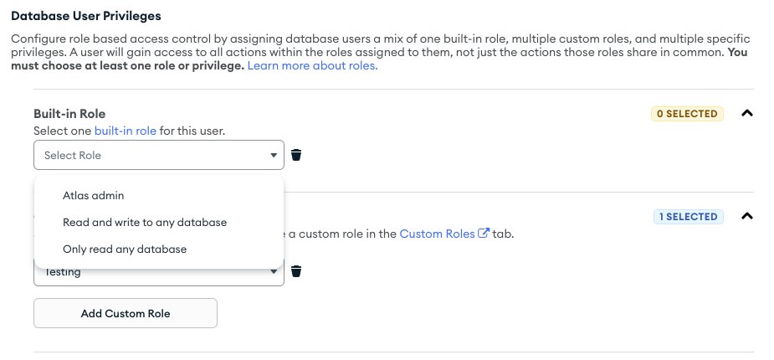Viewport: 774px width, 360px height.
Task: Collapse the custom roles section with 1 Selected
Action: point(748,217)
